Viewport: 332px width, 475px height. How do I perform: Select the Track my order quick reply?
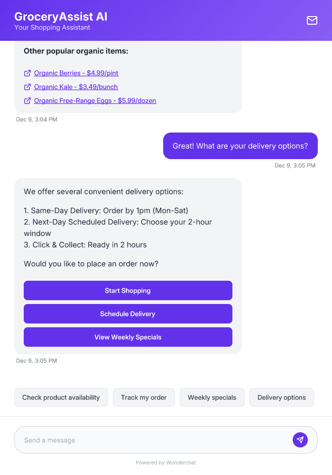tap(144, 397)
